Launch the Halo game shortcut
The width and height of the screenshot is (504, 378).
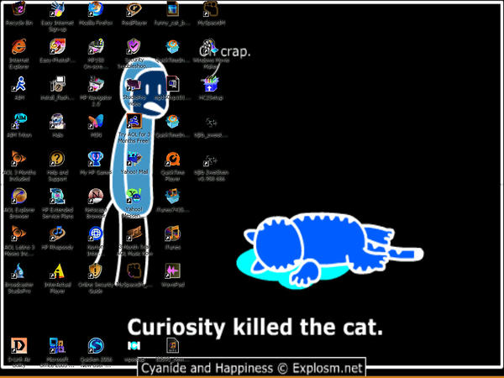pos(57,122)
